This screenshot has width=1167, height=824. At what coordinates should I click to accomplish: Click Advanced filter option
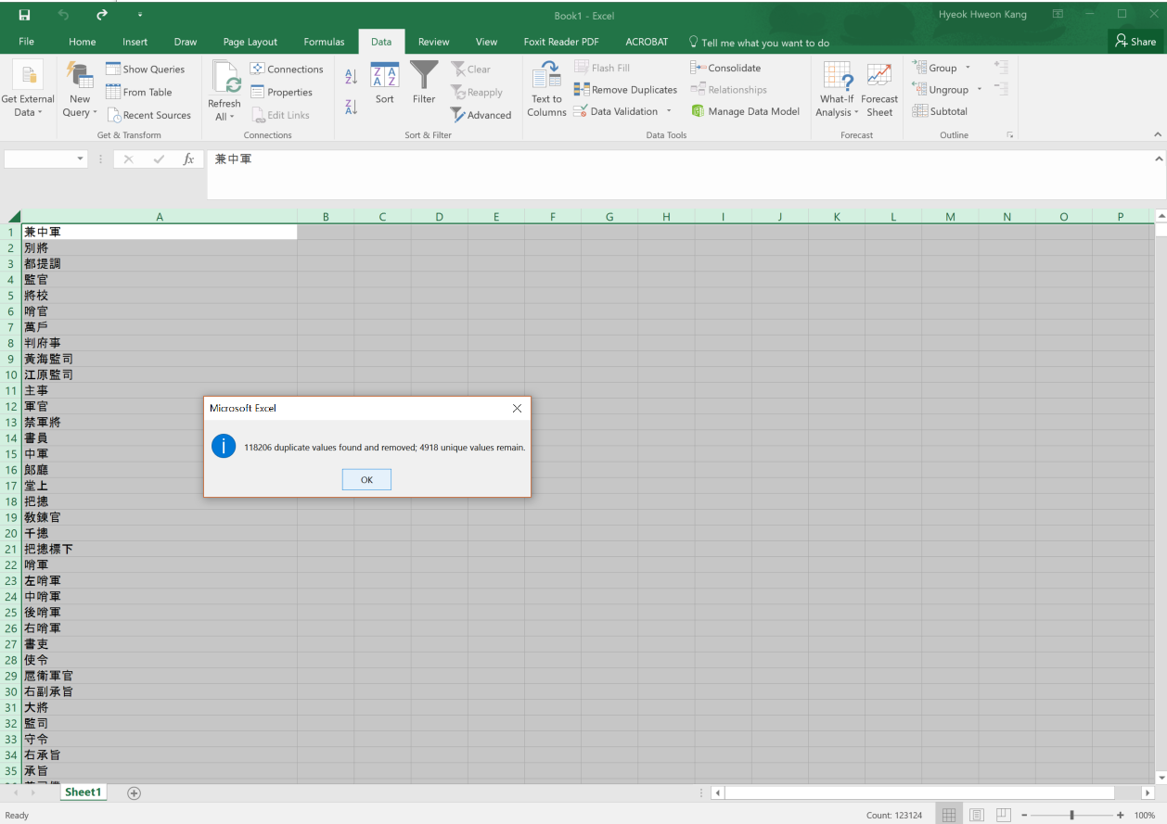point(481,115)
